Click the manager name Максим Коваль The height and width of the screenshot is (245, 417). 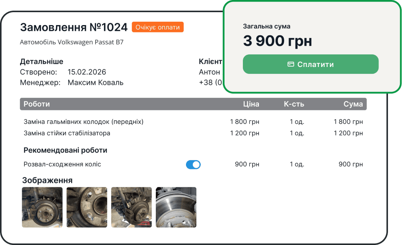[95, 82]
